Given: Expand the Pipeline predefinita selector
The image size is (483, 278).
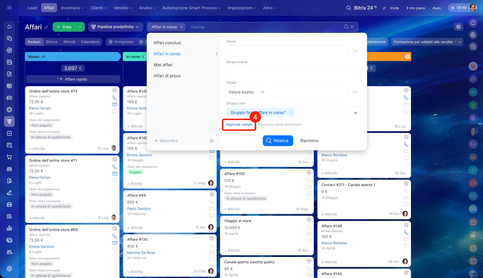Looking at the screenshot, I should coord(115,27).
